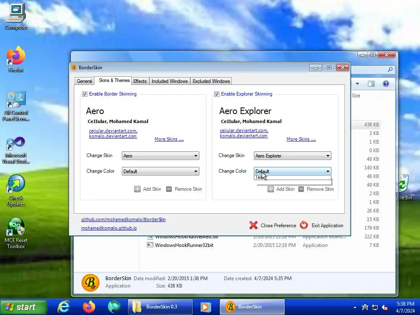420x315 pixels.
Task: Click the 438 KB size cell in Explorer
Action: (x=371, y=125)
